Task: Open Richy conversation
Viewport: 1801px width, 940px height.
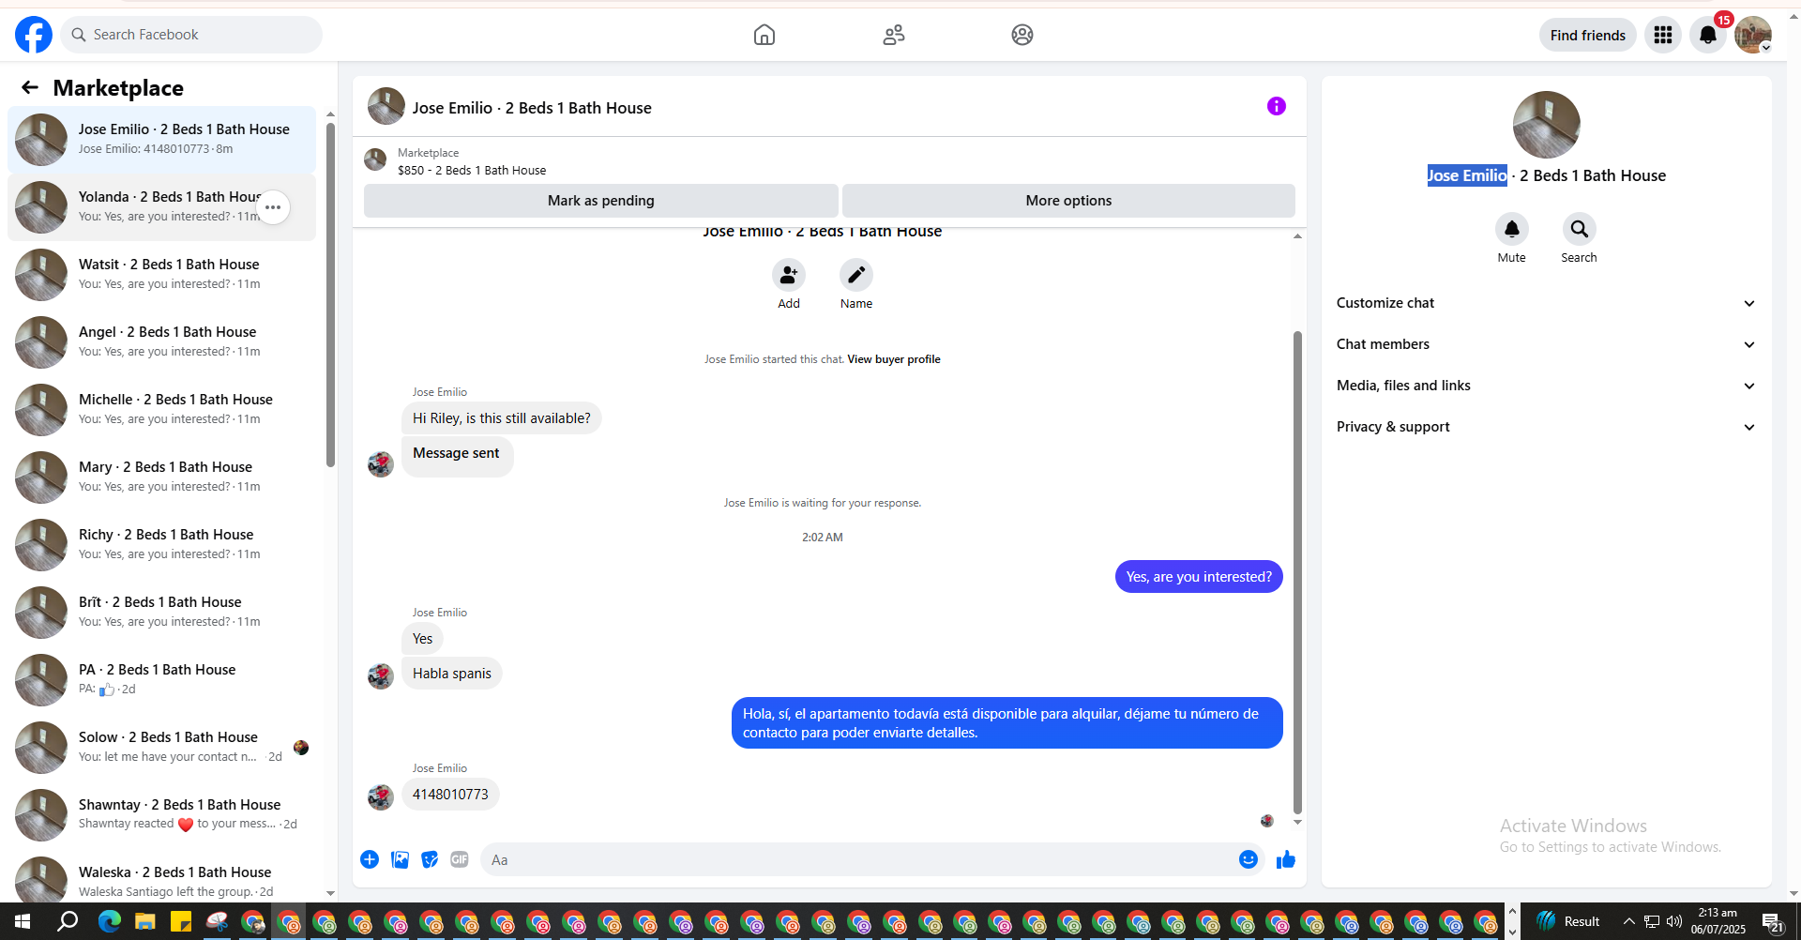Action: pos(161,544)
